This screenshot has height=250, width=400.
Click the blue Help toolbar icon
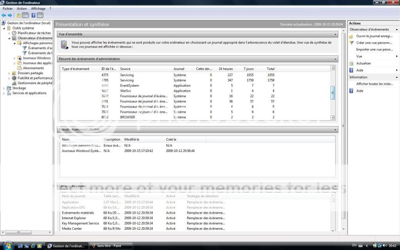coord(34,16)
